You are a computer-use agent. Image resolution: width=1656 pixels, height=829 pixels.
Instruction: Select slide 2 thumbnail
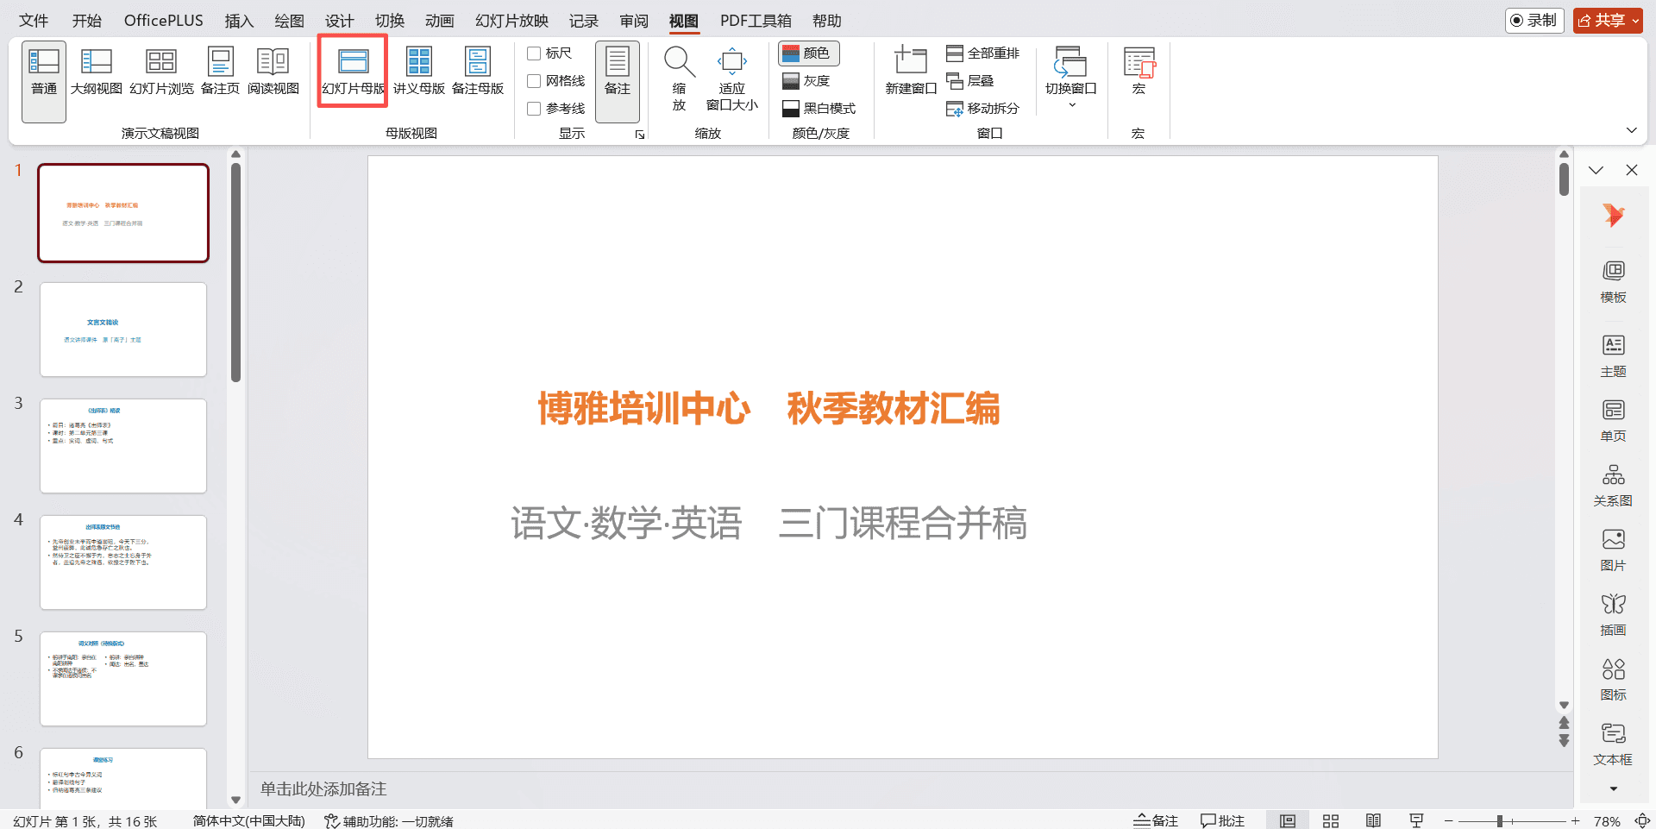123,330
